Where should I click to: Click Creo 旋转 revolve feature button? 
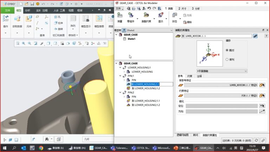coord(58,29)
